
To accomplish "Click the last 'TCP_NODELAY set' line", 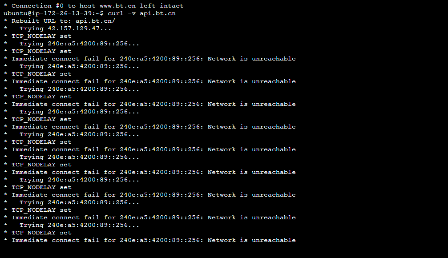I will coord(41,233).
